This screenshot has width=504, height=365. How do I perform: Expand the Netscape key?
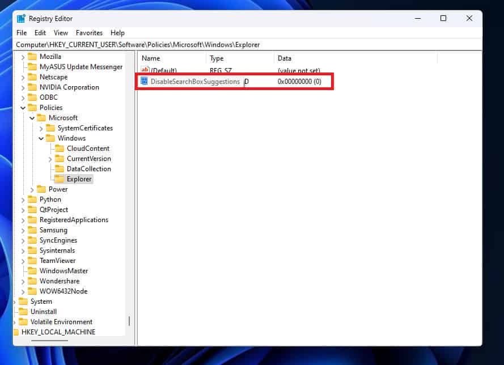23,78
